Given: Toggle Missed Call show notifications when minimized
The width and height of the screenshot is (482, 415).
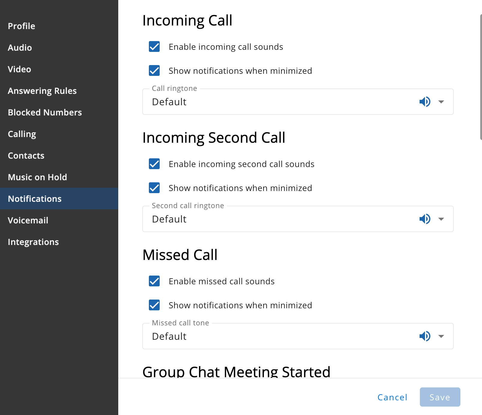Looking at the screenshot, I should click(154, 305).
